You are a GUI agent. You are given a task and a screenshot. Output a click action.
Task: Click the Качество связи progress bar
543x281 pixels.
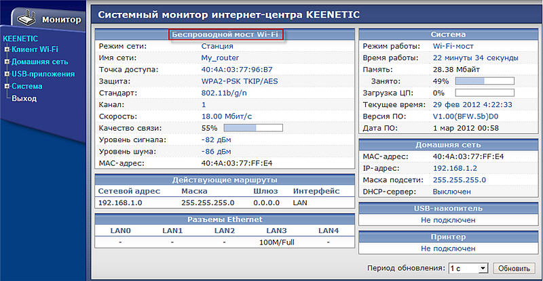click(252, 127)
